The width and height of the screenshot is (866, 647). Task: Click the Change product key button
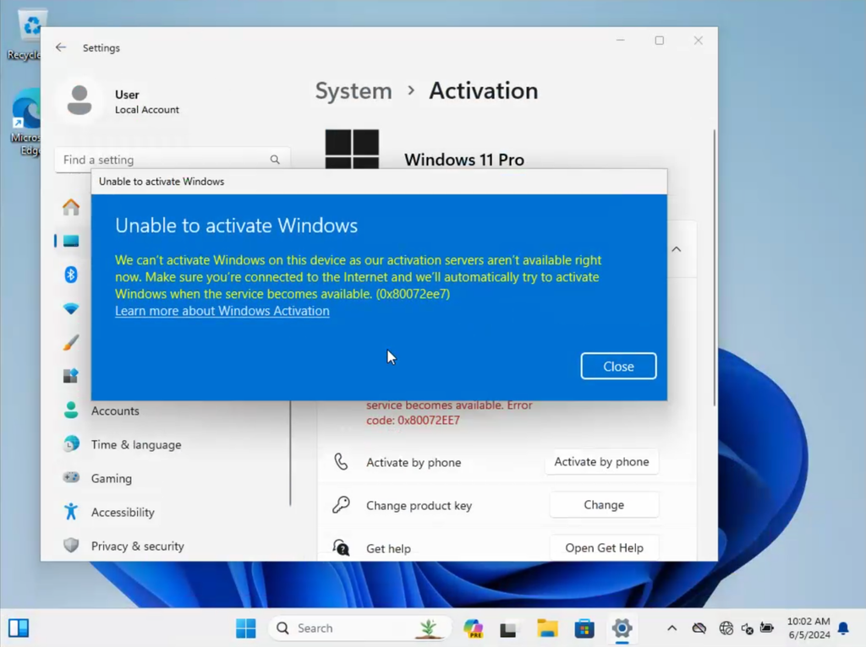point(604,505)
